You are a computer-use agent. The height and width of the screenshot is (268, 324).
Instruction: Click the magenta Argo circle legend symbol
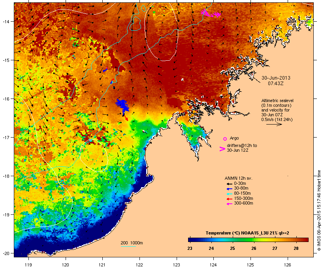pos(225,139)
